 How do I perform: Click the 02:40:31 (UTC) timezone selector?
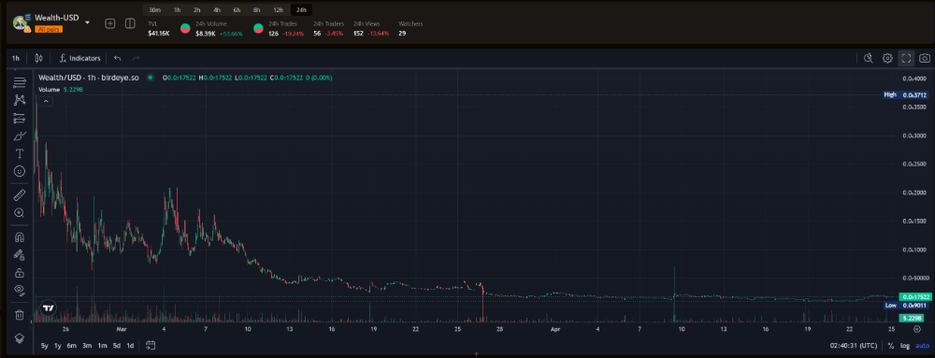(854, 346)
